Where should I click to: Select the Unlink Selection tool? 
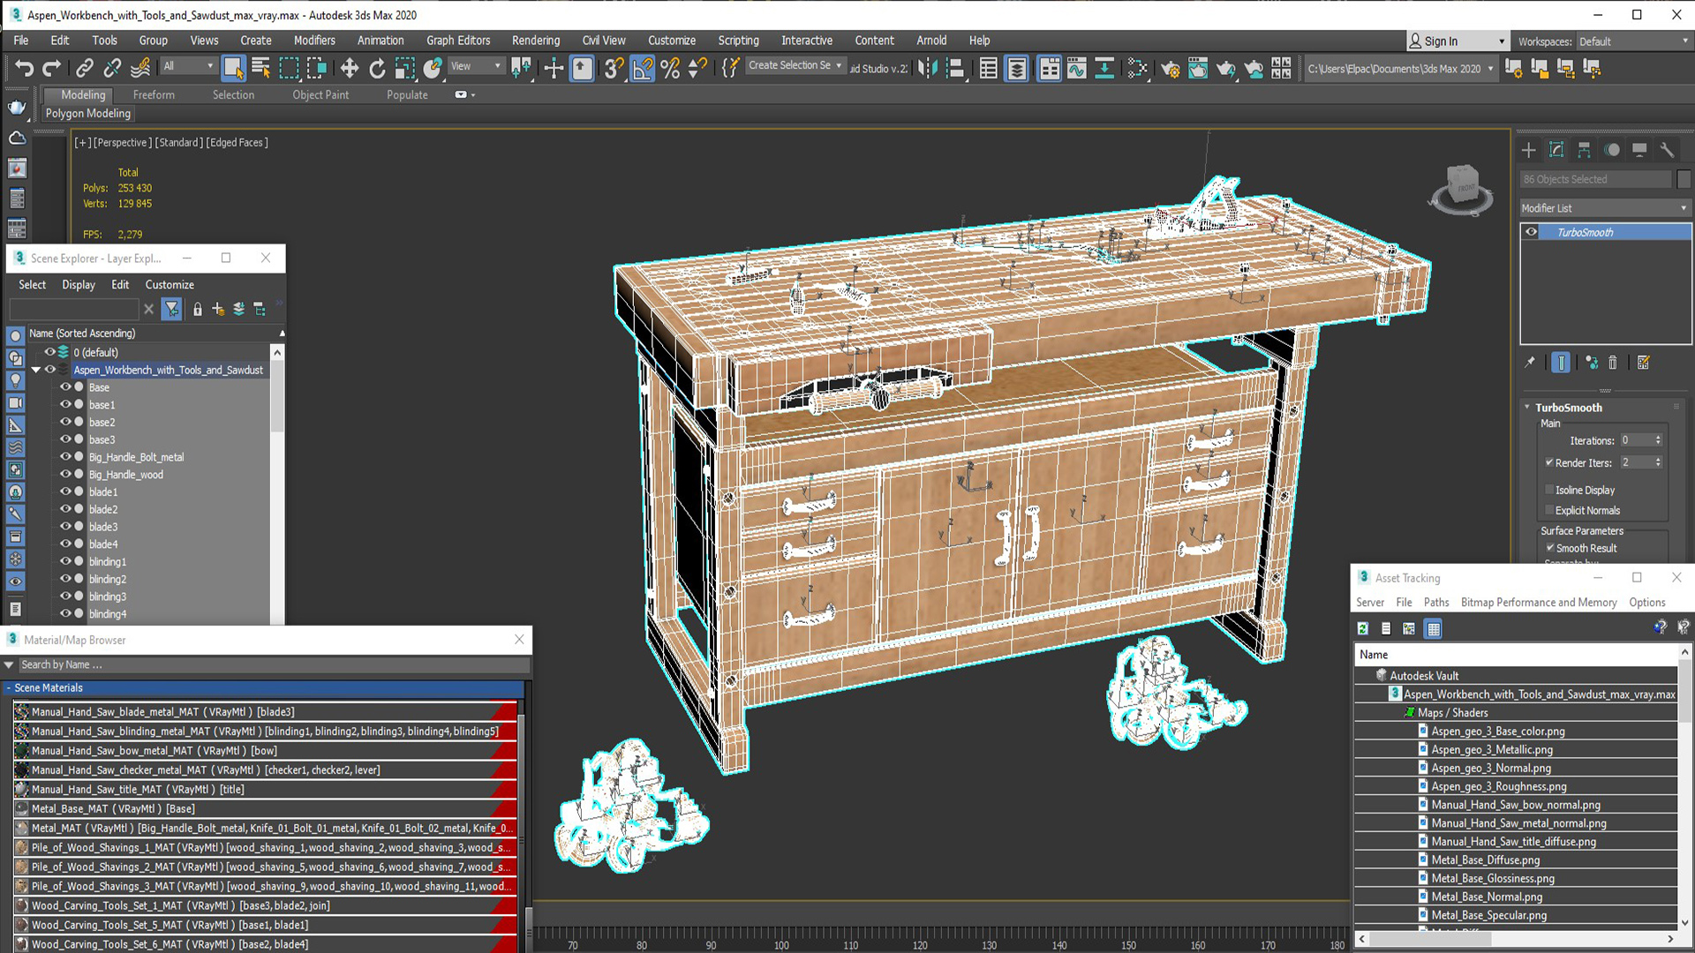tap(112, 68)
